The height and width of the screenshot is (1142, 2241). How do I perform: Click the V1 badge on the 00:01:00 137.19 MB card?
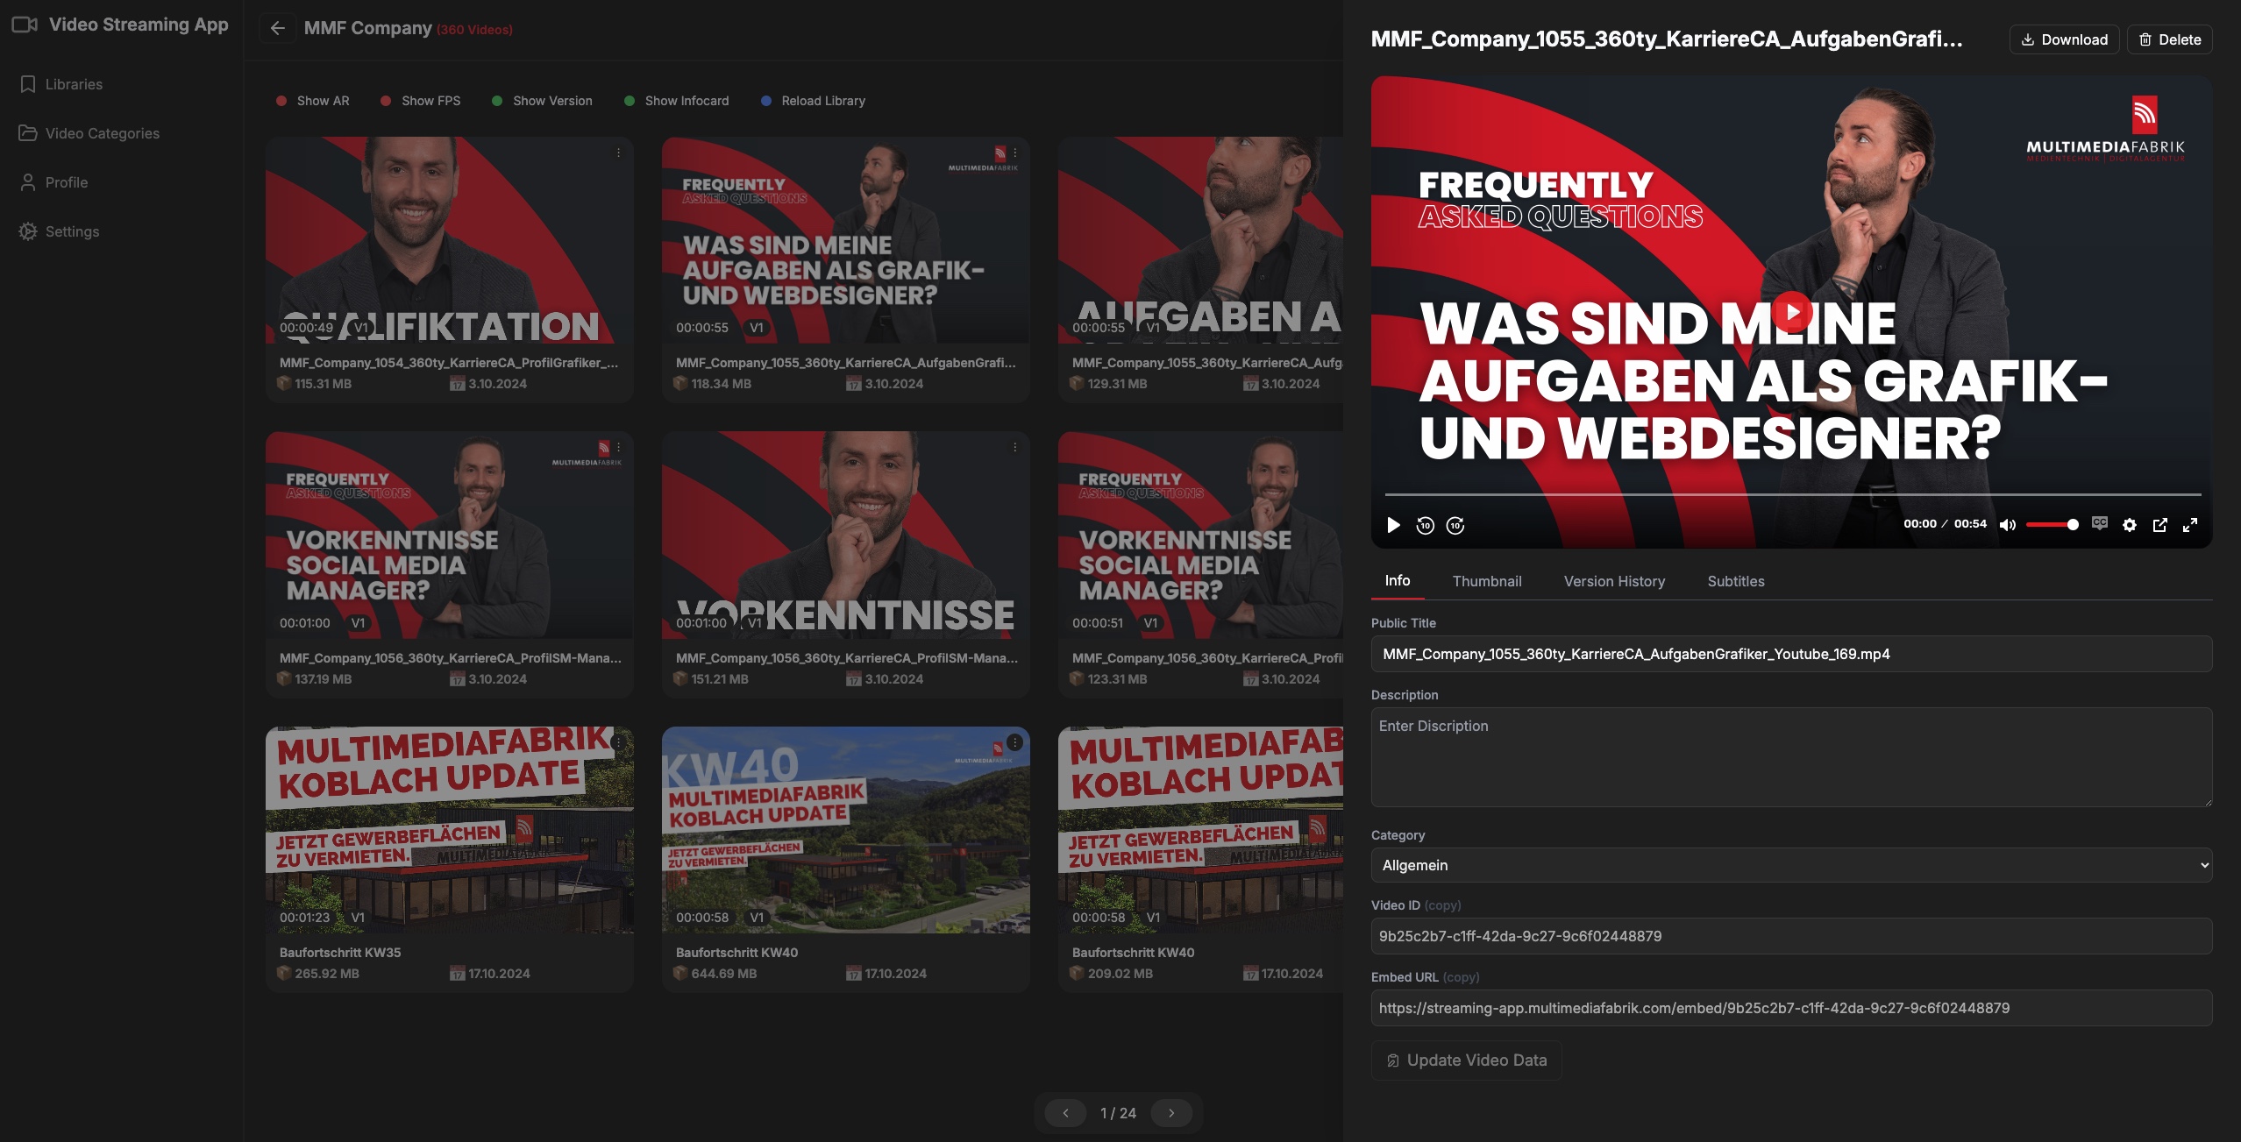(x=358, y=623)
